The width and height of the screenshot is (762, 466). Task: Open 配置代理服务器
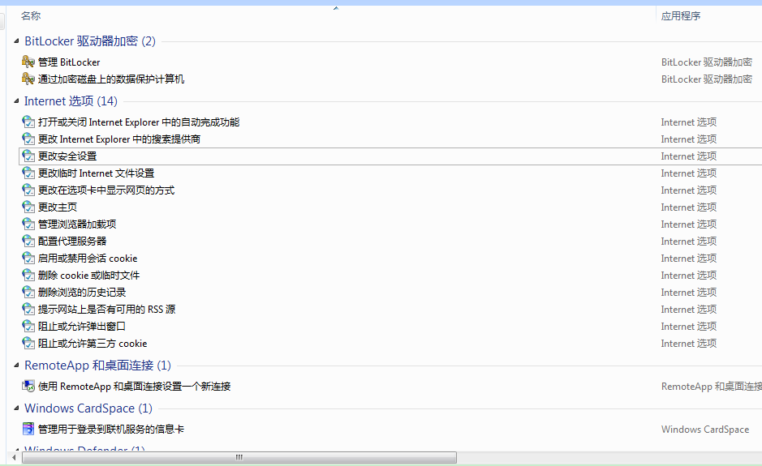point(72,242)
